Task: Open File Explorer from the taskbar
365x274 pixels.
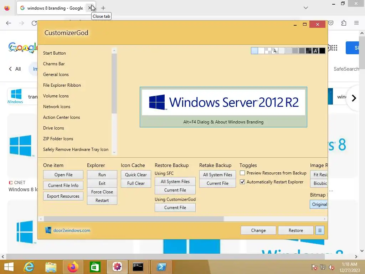Action: click(x=51, y=267)
